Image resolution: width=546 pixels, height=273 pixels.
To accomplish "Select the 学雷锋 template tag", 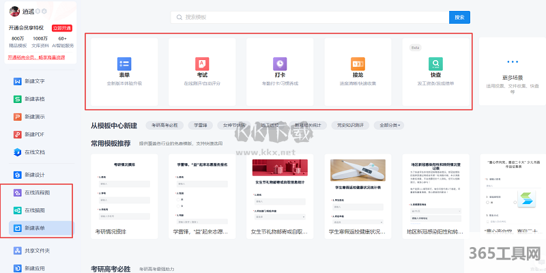I will (200, 125).
